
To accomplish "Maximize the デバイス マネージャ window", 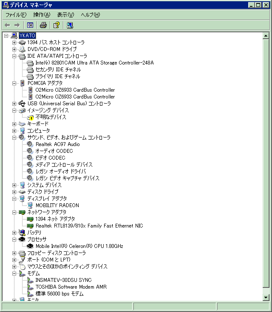I will point(258,5).
